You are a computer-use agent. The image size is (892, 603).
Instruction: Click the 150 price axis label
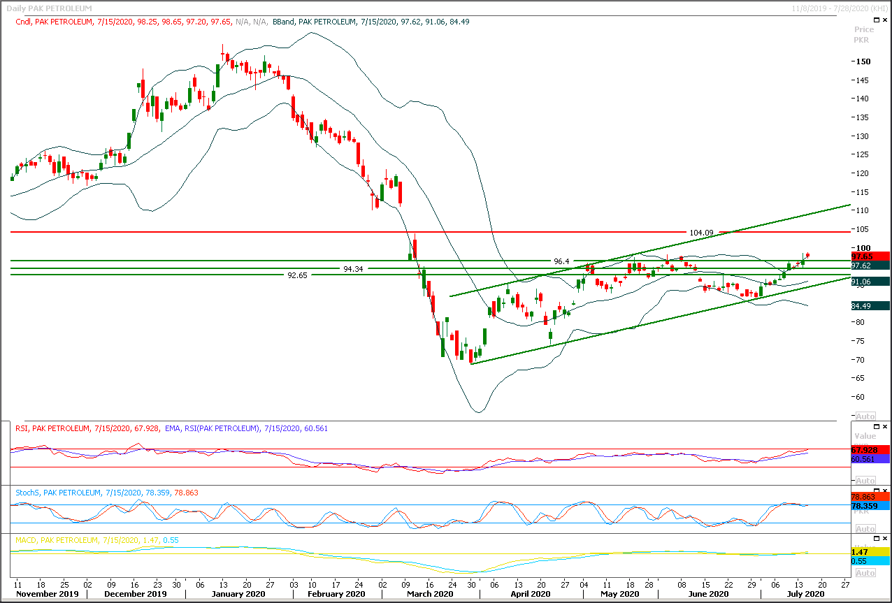click(x=863, y=61)
